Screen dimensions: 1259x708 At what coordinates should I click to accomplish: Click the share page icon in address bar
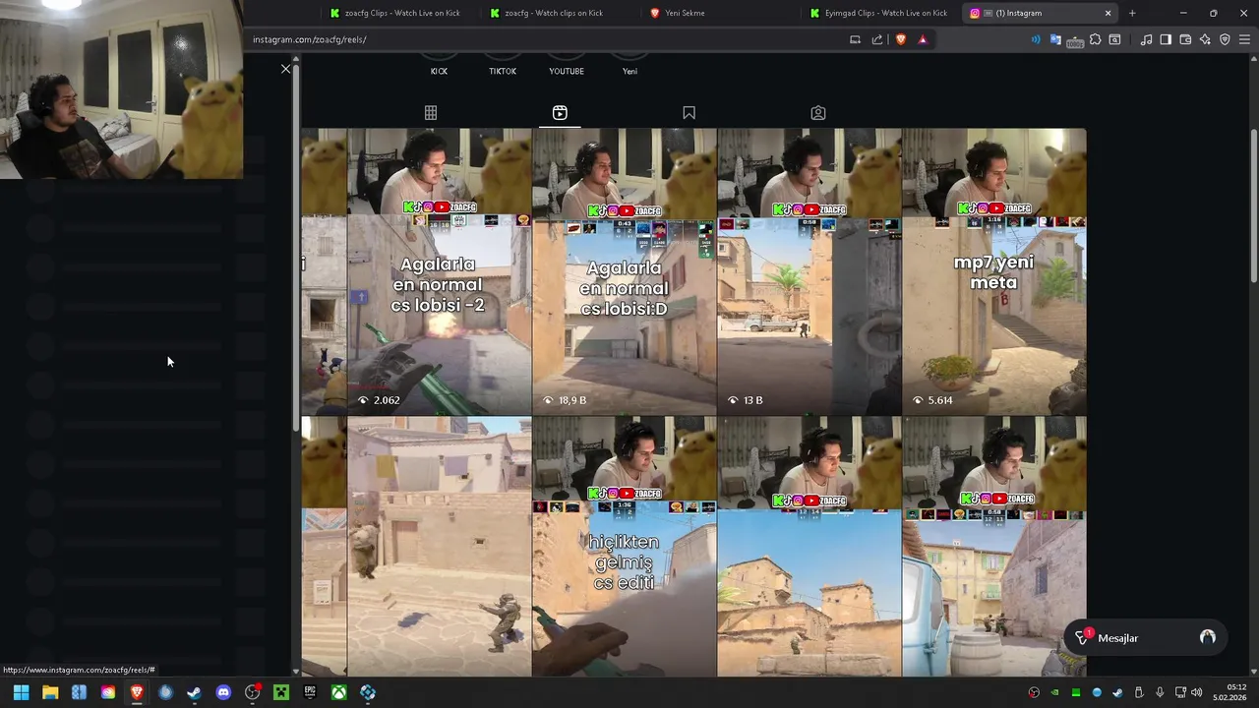[x=877, y=39]
